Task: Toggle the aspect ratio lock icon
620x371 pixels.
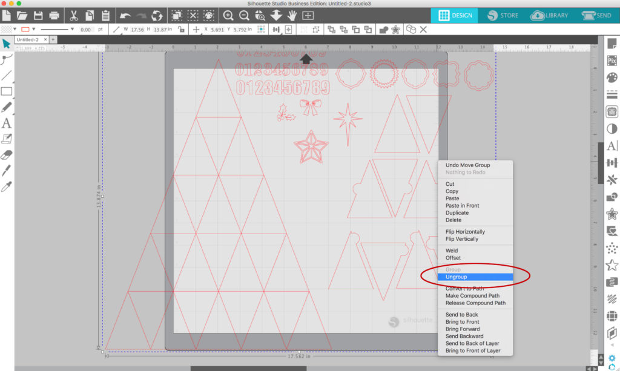Action: [181, 29]
